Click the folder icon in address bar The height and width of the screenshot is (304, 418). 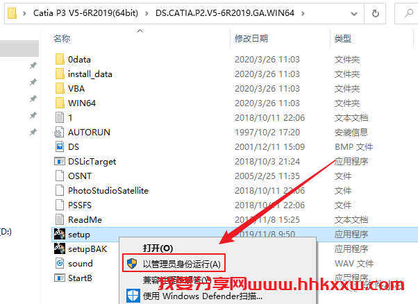click(12, 13)
